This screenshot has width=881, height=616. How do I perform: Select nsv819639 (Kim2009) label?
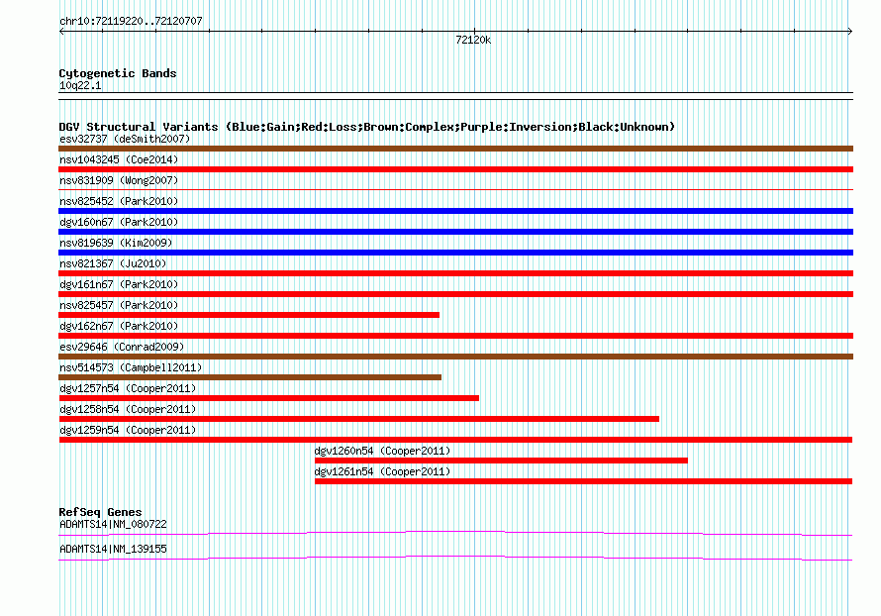[116, 243]
